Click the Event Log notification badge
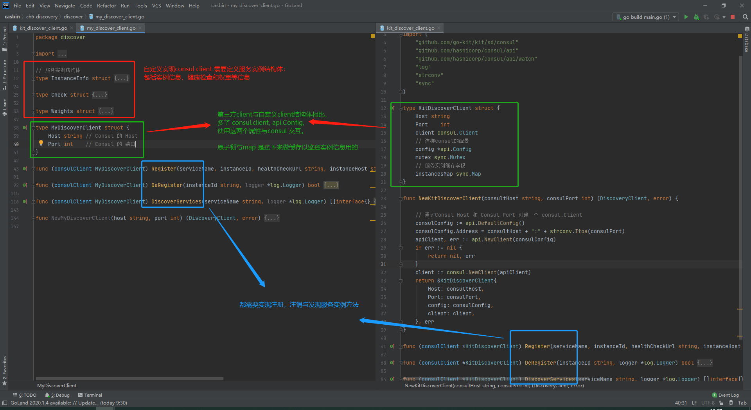 pos(714,395)
